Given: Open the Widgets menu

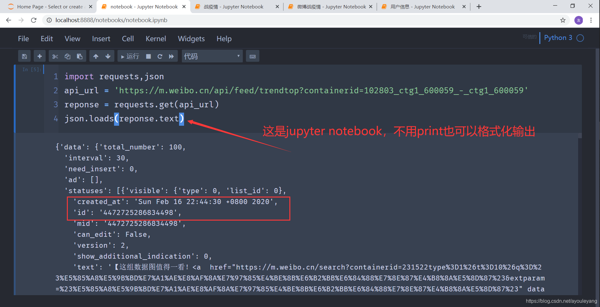Looking at the screenshot, I should pyautogui.click(x=191, y=39).
